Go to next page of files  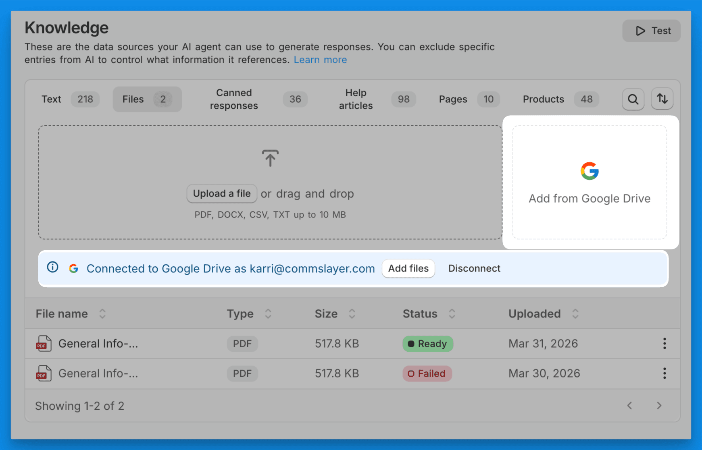(659, 406)
